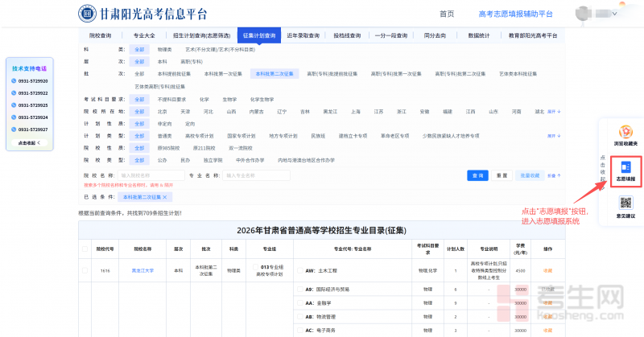The image size is (644, 337).
Task: Select the 征集计划查询 tab
Action: pyautogui.click(x=259, y=35)
